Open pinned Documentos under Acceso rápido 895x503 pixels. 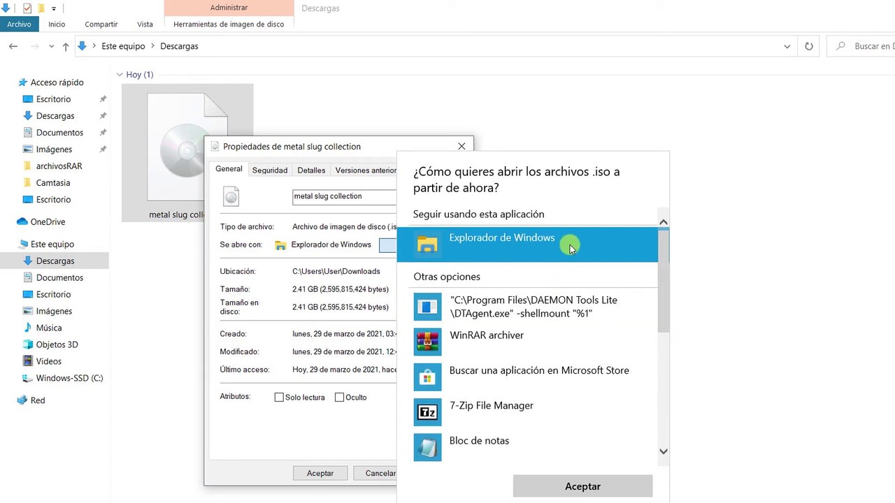click(59, 133)
